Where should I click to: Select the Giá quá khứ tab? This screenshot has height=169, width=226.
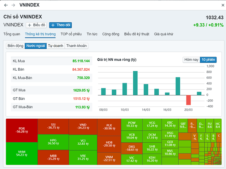(163, 34)
